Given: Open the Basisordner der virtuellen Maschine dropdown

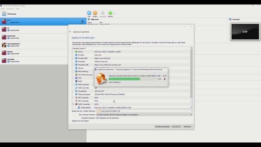Looking at the screenshot, I should (191, 111).
